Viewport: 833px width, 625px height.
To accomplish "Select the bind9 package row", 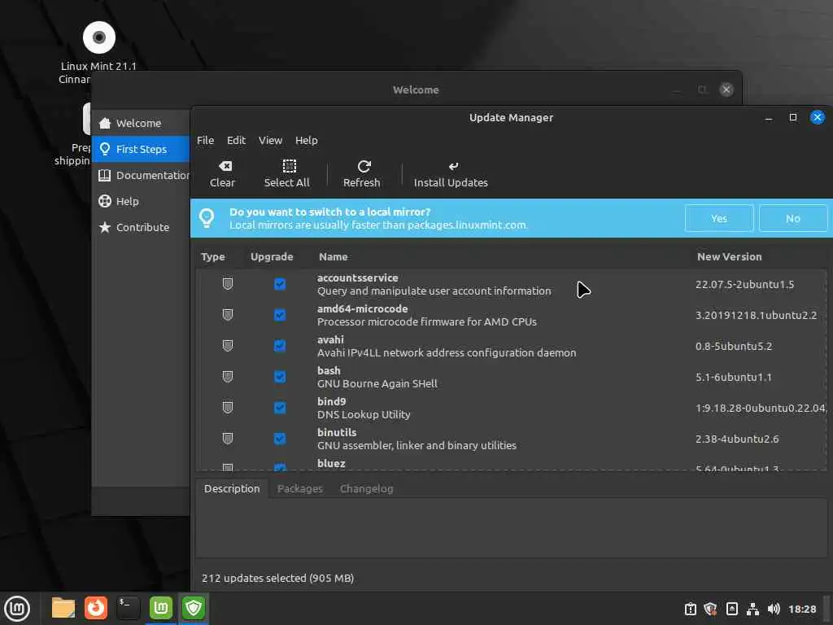I will point(512,408).
